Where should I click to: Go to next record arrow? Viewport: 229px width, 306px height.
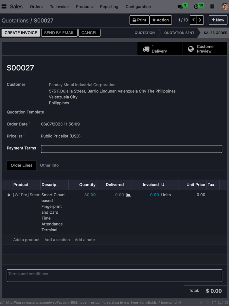(200, 20)
